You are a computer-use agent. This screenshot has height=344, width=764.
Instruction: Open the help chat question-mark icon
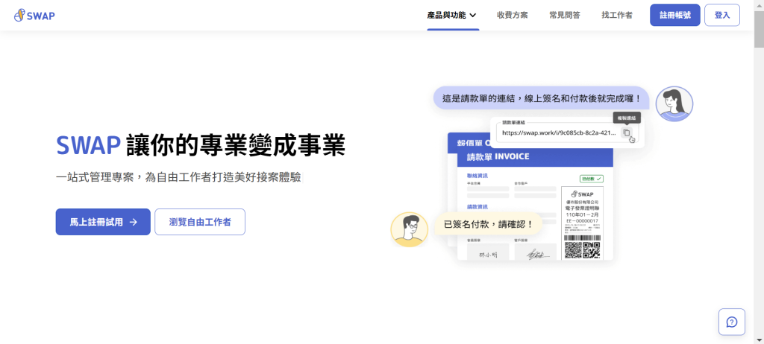(731, 322)
